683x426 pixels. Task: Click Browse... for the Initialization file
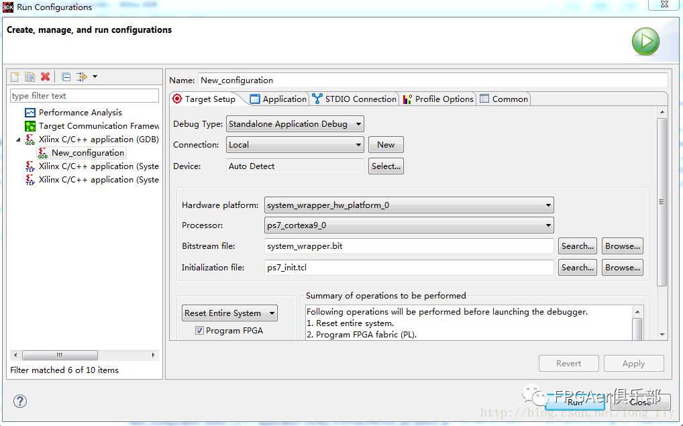[623, 268]
